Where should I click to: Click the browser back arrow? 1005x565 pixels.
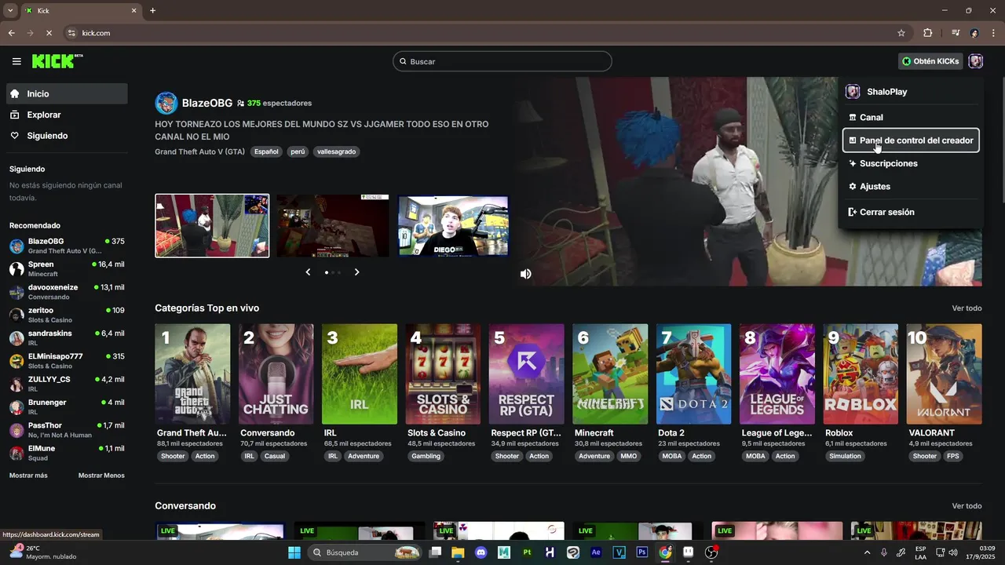coord(11,33)
